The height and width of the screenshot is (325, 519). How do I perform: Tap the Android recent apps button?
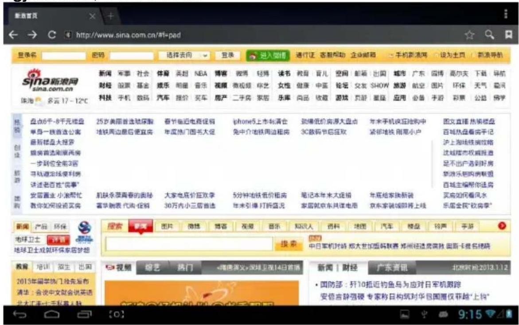coord(84,314)
